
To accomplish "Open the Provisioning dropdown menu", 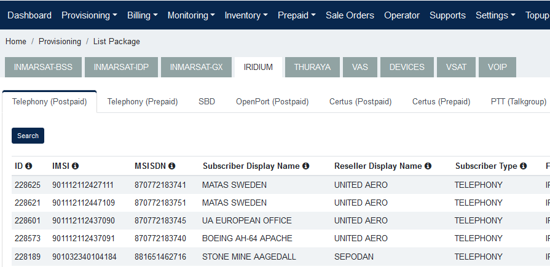I will 89,15.
